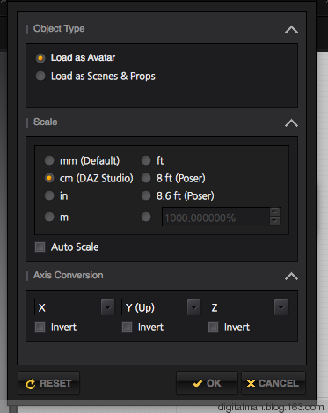Image resolution: width=328 pixels, height=413 pixels.
Task: Collapse the Scale section chevron
Action: coord(291,123)
